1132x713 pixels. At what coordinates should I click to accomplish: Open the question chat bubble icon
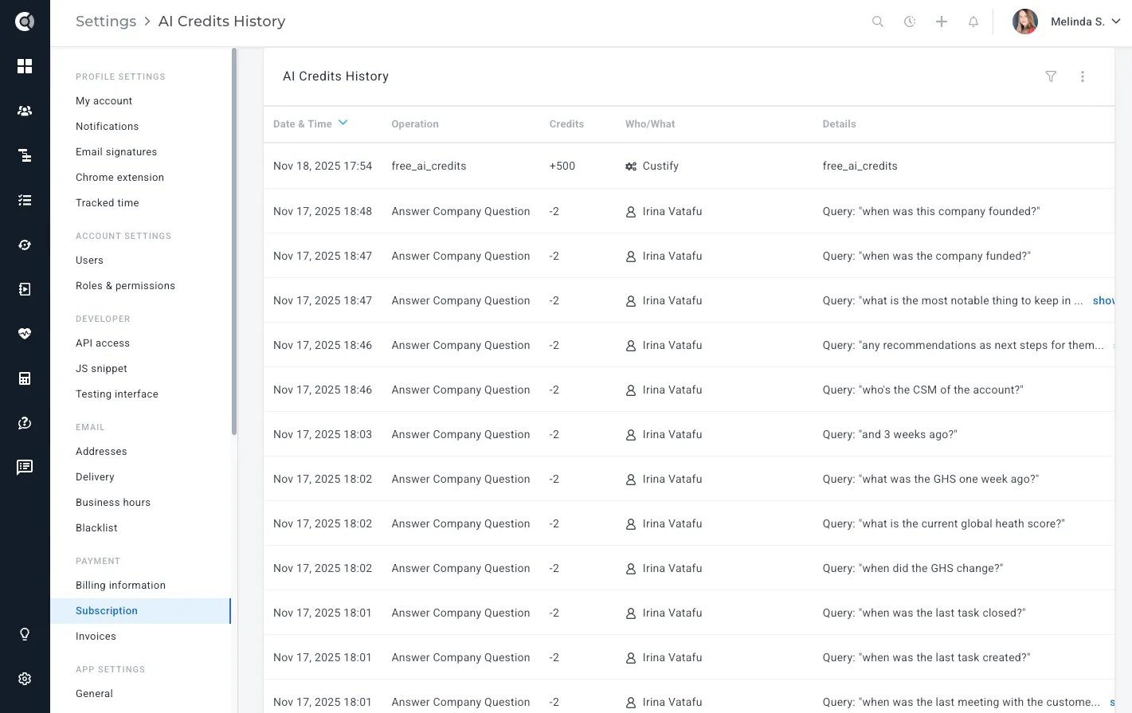(25, 423)
